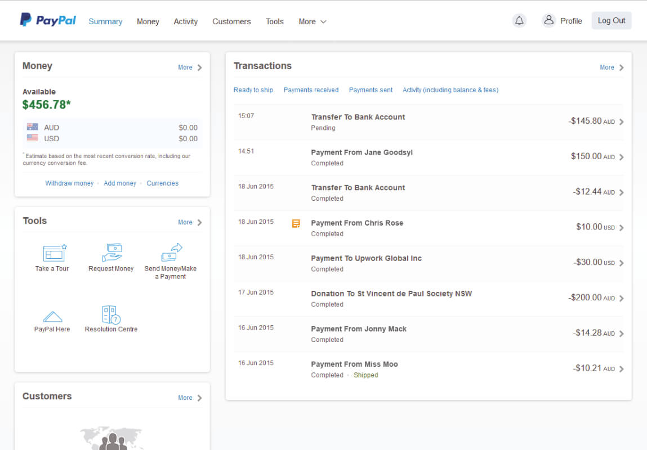Click the PayPal logo
The width and height of the screenshot is (647, 450).
click(x=48, y=20)
